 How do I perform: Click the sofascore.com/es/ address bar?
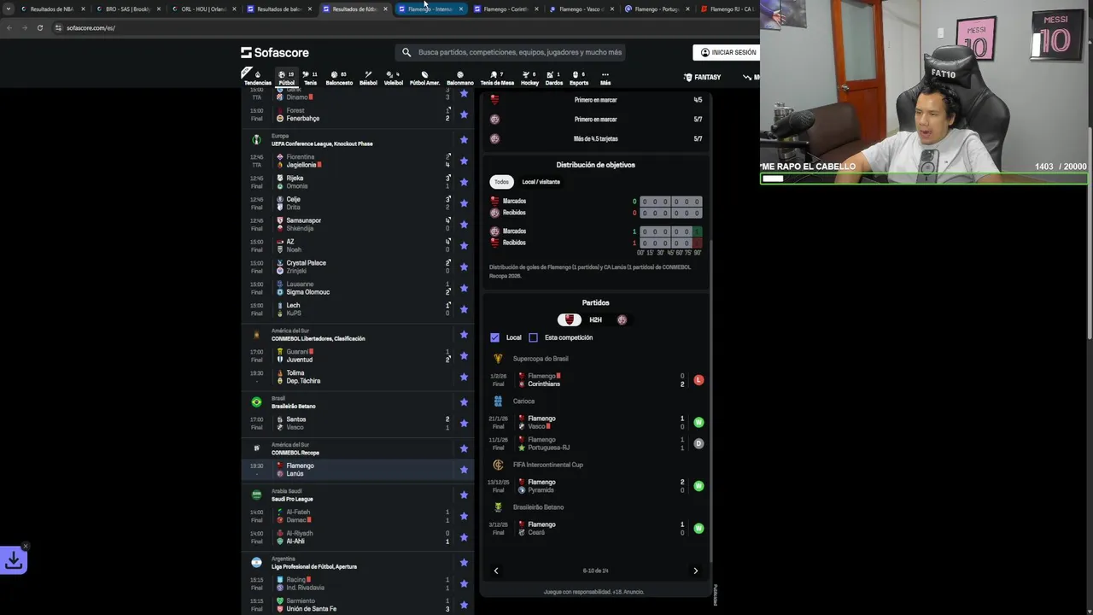click(91, 27)
